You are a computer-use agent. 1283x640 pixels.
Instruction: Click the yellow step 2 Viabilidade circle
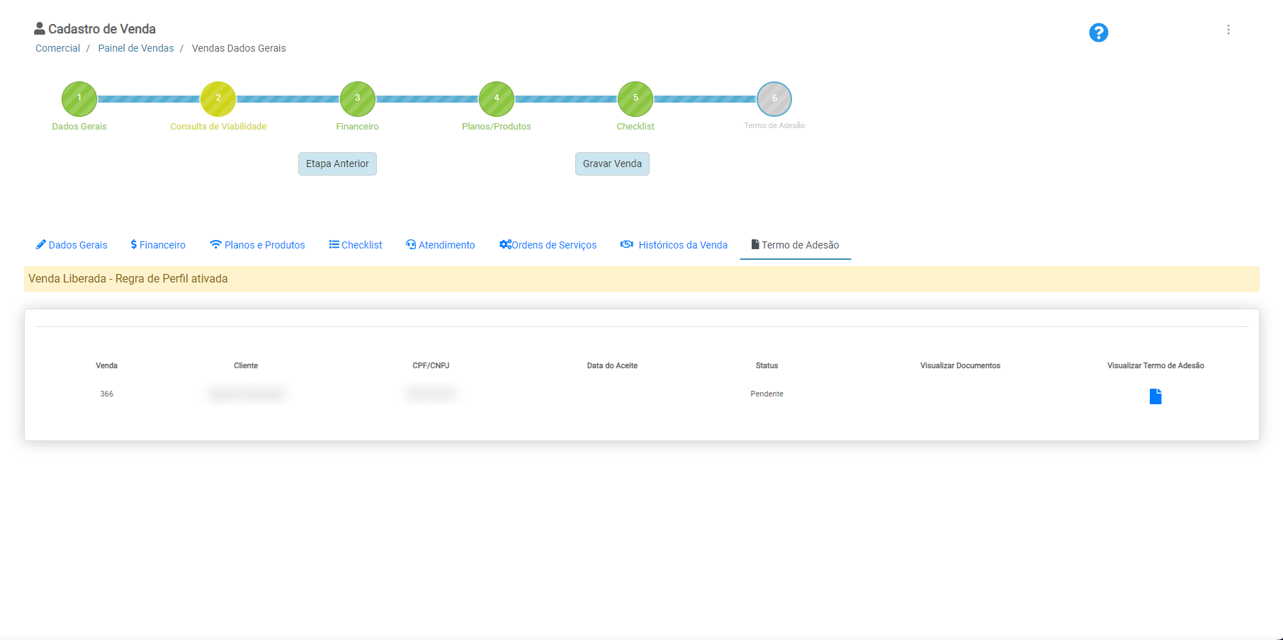pyautogui.click(x=218, y=99)
